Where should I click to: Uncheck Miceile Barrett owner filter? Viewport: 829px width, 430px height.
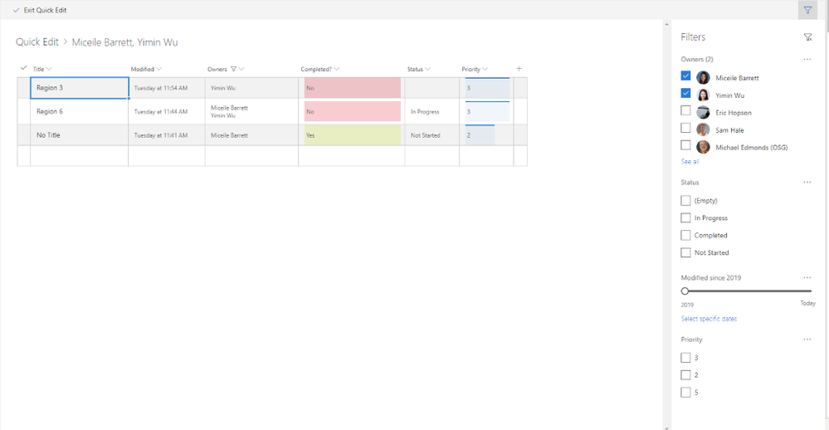(x=685, y=76)
